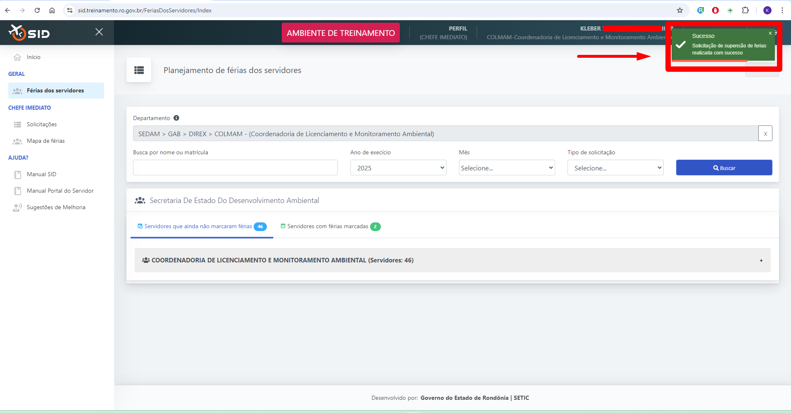The width and height of the screenshot is (791, 413).
Task: View site information icon in address bar
Action: pos(70,10)
